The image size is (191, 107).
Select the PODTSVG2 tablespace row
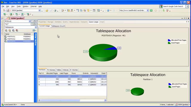pos(19,39)
